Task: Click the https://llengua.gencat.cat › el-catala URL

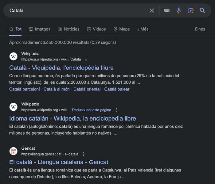Action: pos(50,154)
